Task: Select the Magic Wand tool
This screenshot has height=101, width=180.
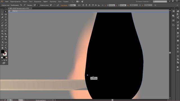Action: 3,14
